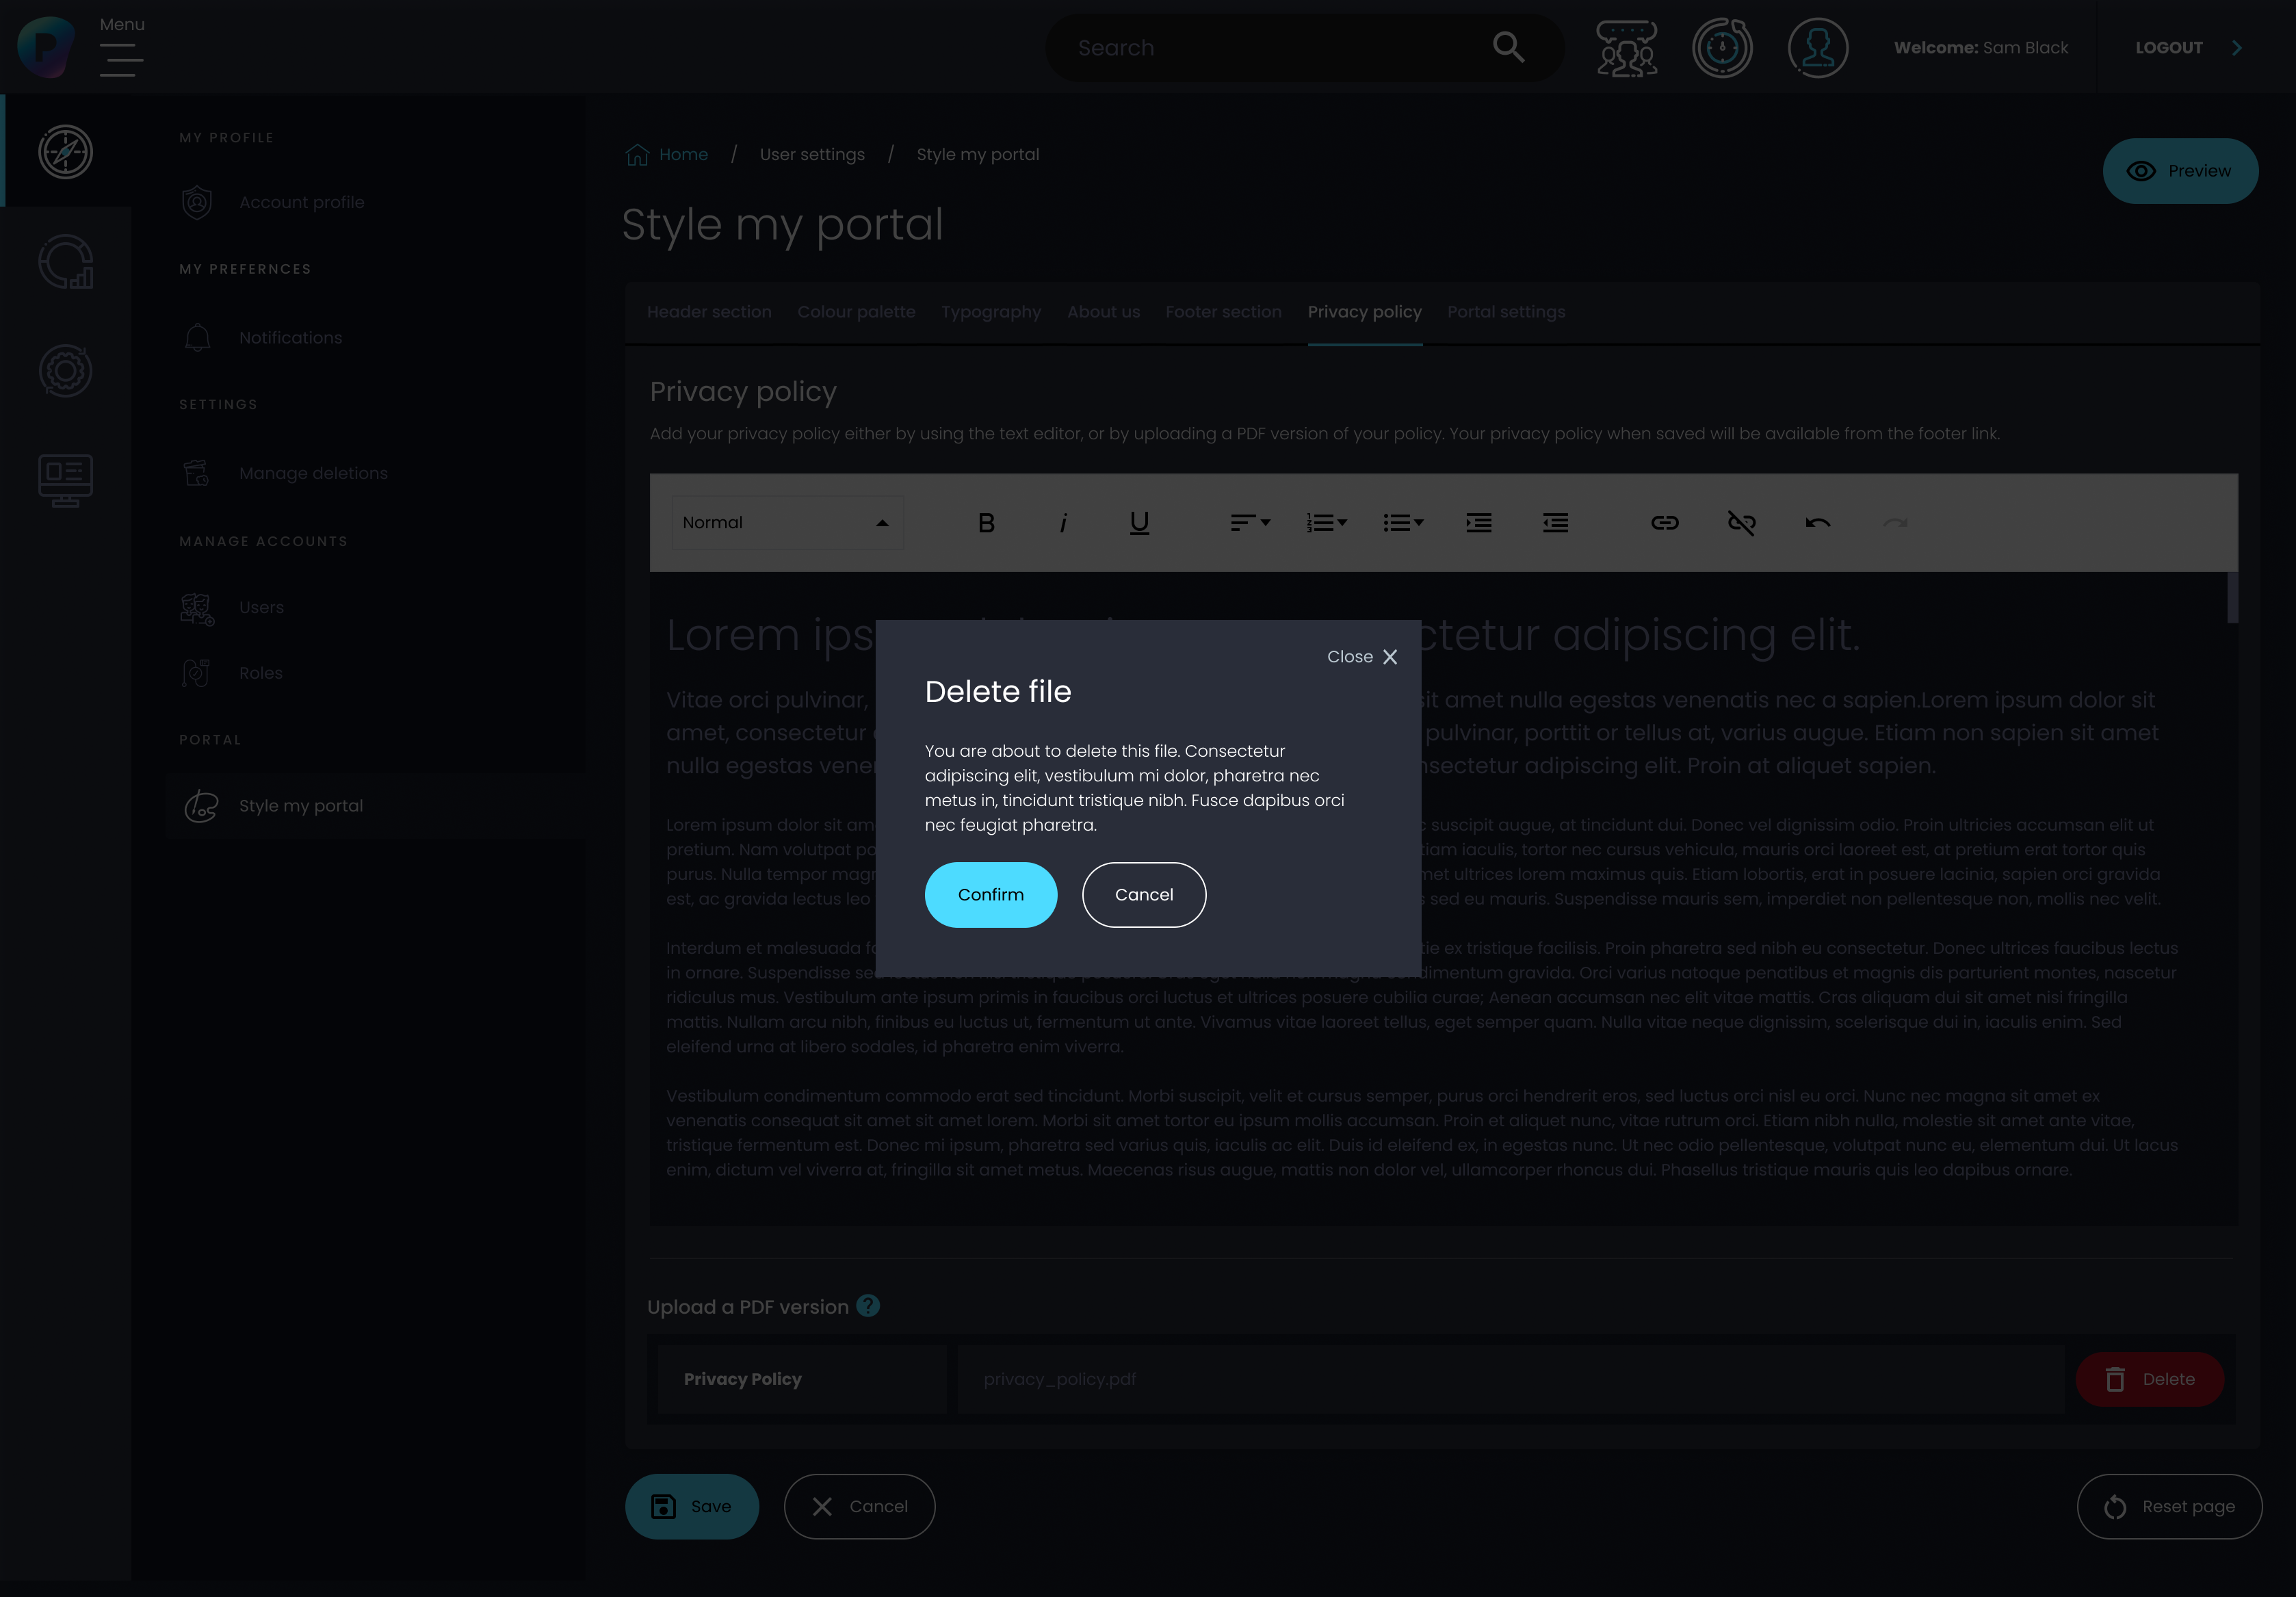Switch to the Colour palette tab

tap(856, 312)
